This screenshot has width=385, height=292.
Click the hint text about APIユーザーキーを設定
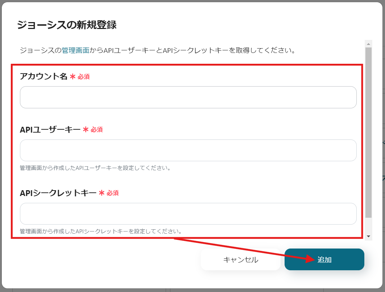pos(95,168)
